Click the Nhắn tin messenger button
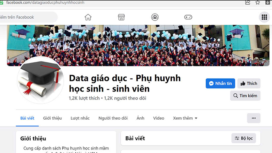This screenshot has width=272, height=153. pos(220,83)
